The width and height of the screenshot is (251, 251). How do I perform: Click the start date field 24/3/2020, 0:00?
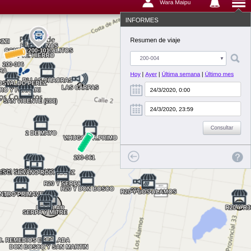click(192, 90)
